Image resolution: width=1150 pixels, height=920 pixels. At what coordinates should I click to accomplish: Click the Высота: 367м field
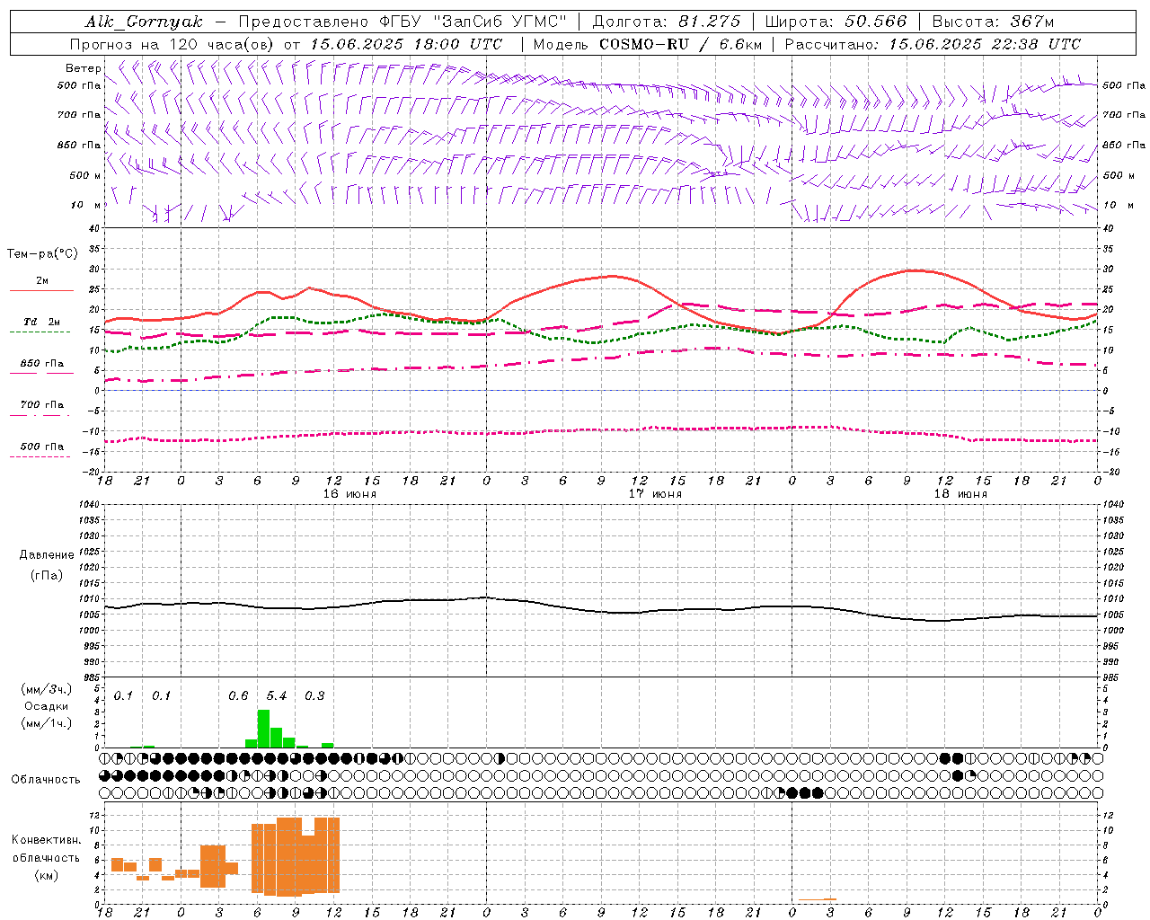(993, 22)
